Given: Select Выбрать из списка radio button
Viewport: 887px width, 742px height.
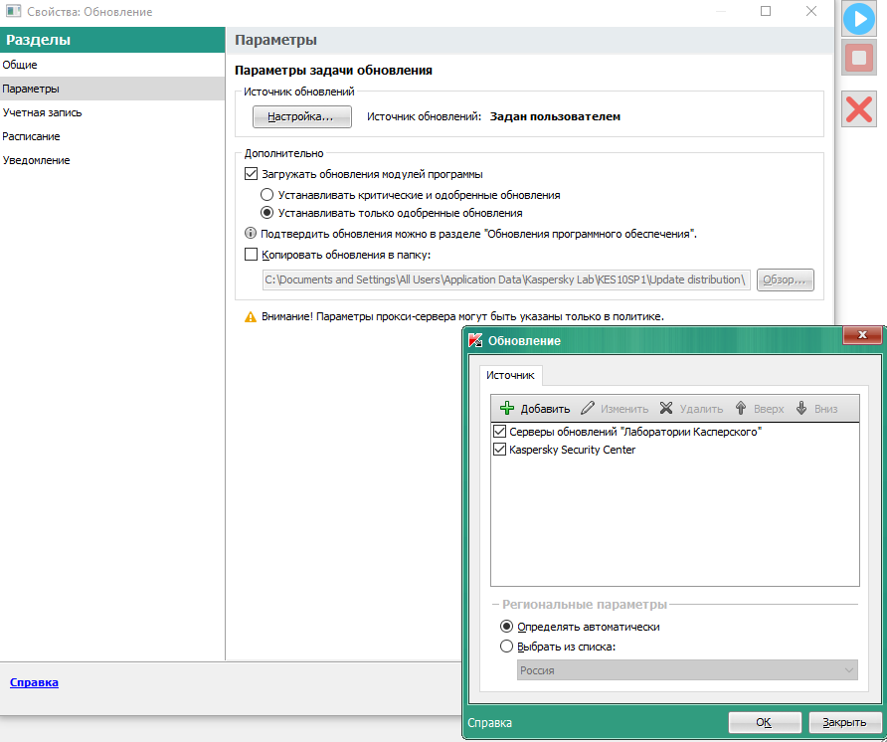Looking at the screenshot, I should click(x=507, y=647).
